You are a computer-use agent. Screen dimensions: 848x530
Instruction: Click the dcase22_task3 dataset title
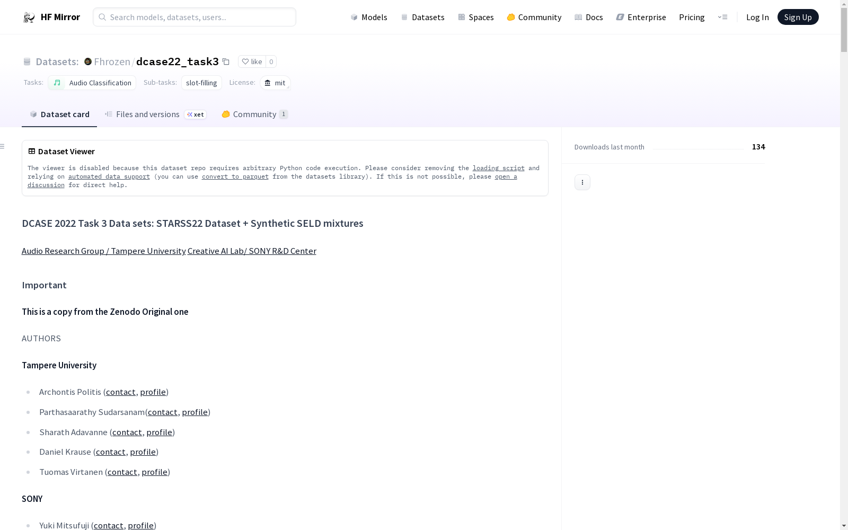coord(178,61)
